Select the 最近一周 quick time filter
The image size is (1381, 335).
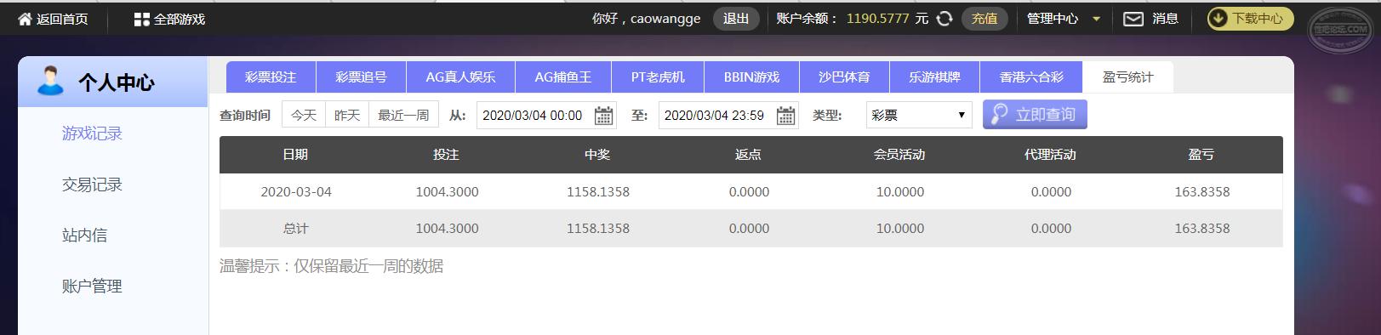tap(404, 115)
